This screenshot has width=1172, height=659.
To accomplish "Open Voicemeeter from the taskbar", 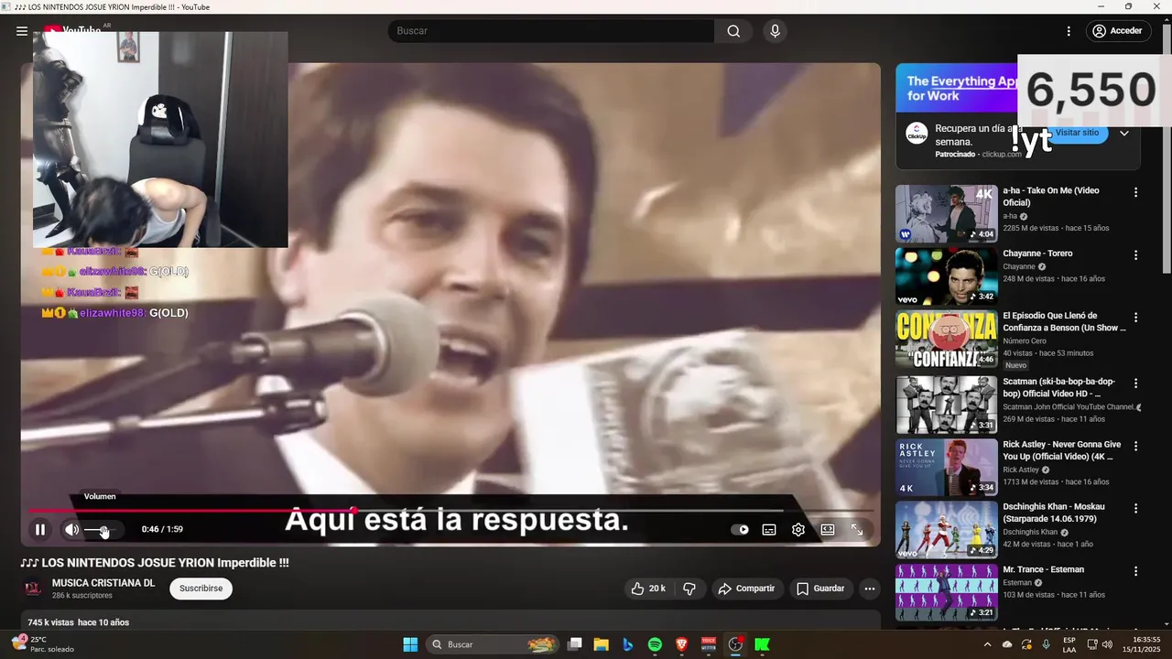I will coord(709,644).
